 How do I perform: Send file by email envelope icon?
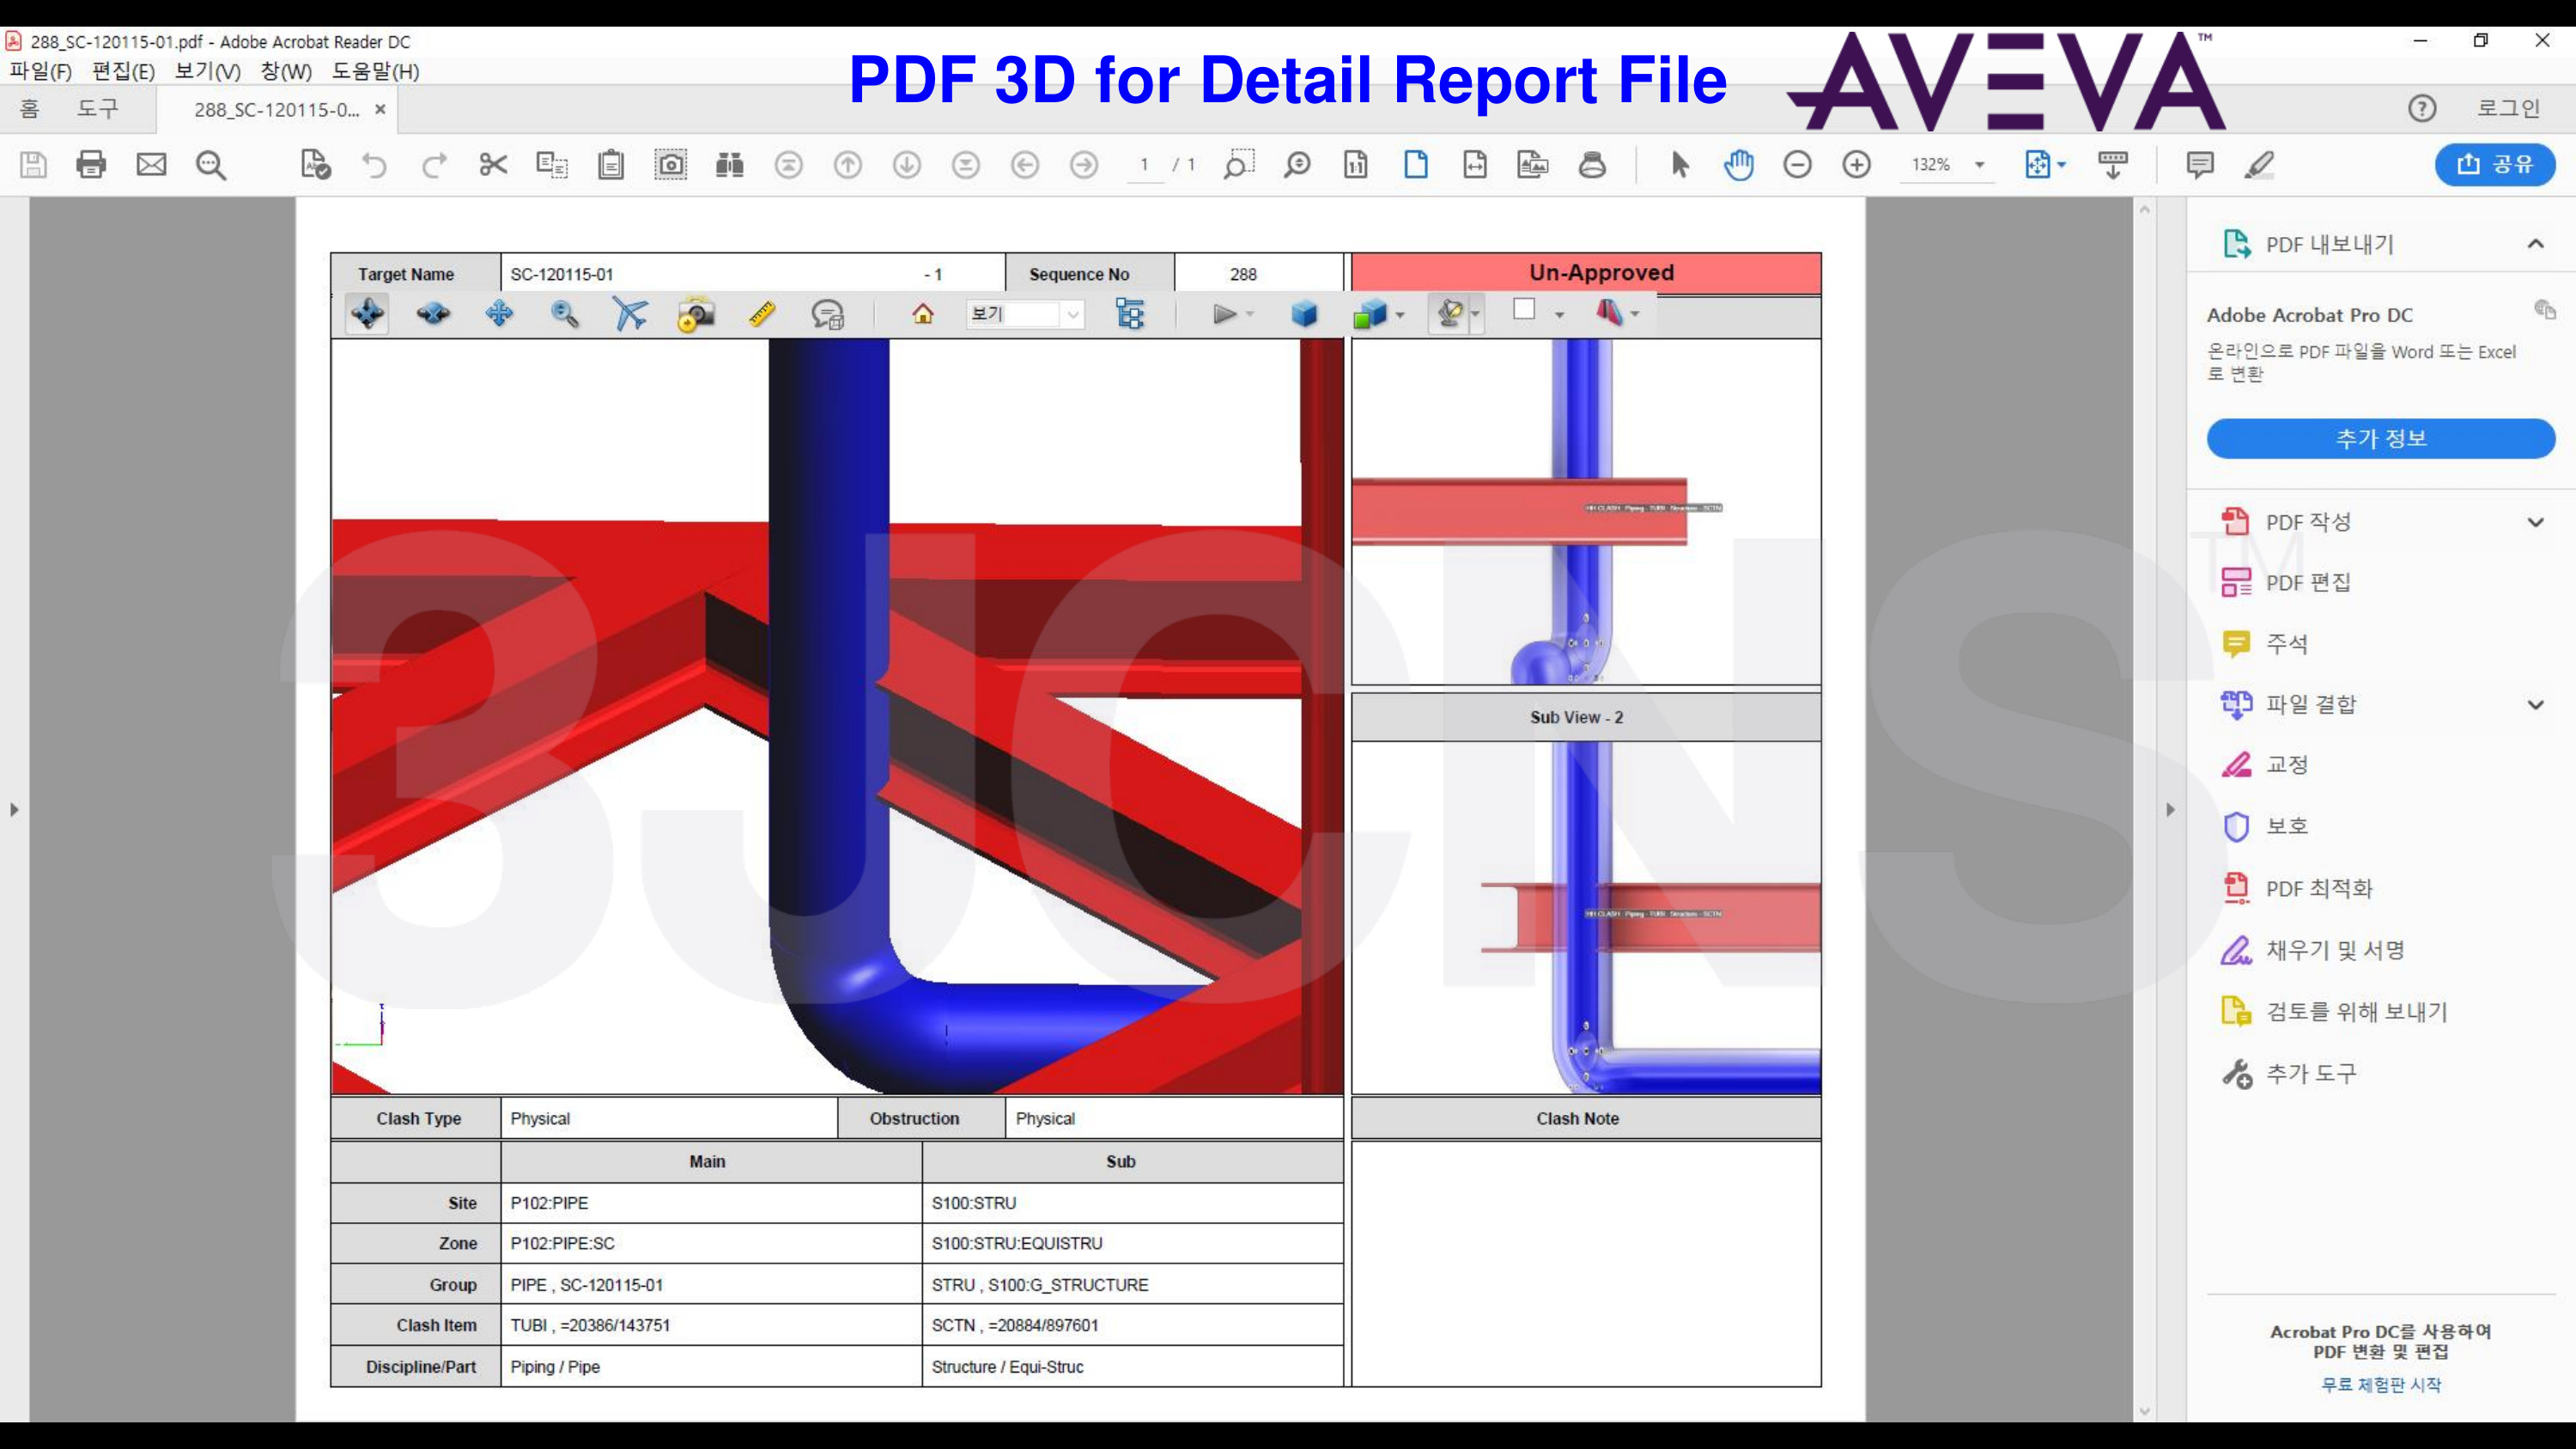pyautogui.click(x=151, y=164)
